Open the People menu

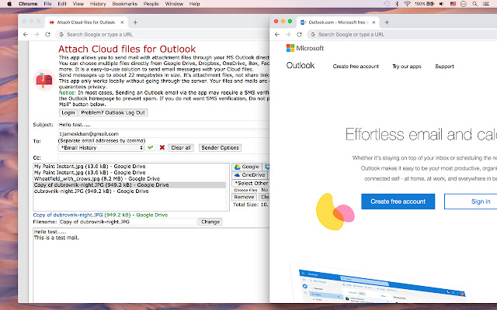coord(151,4)
